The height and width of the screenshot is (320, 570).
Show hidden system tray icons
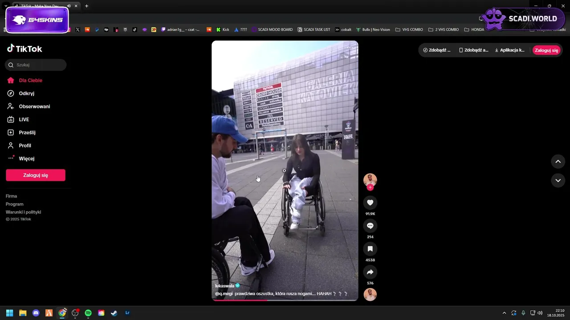click(504, 313)
